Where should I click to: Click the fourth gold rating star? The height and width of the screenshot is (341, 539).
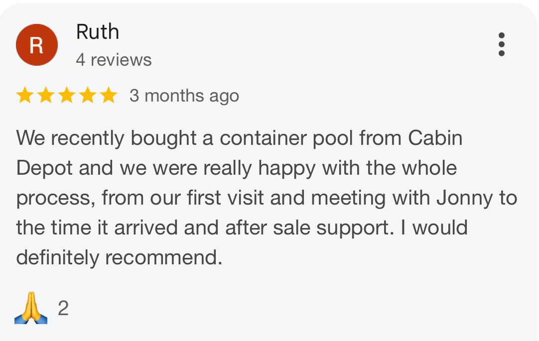click(87, 95)
